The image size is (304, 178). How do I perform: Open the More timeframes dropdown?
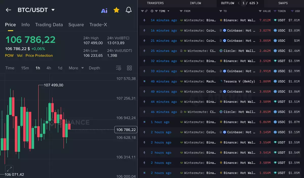76,68
